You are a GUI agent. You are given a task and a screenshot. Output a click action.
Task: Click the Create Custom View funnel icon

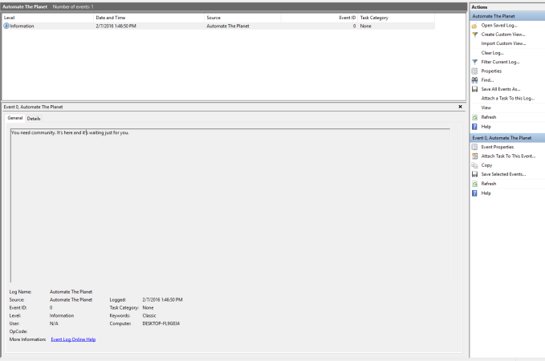tap(474, 34)
